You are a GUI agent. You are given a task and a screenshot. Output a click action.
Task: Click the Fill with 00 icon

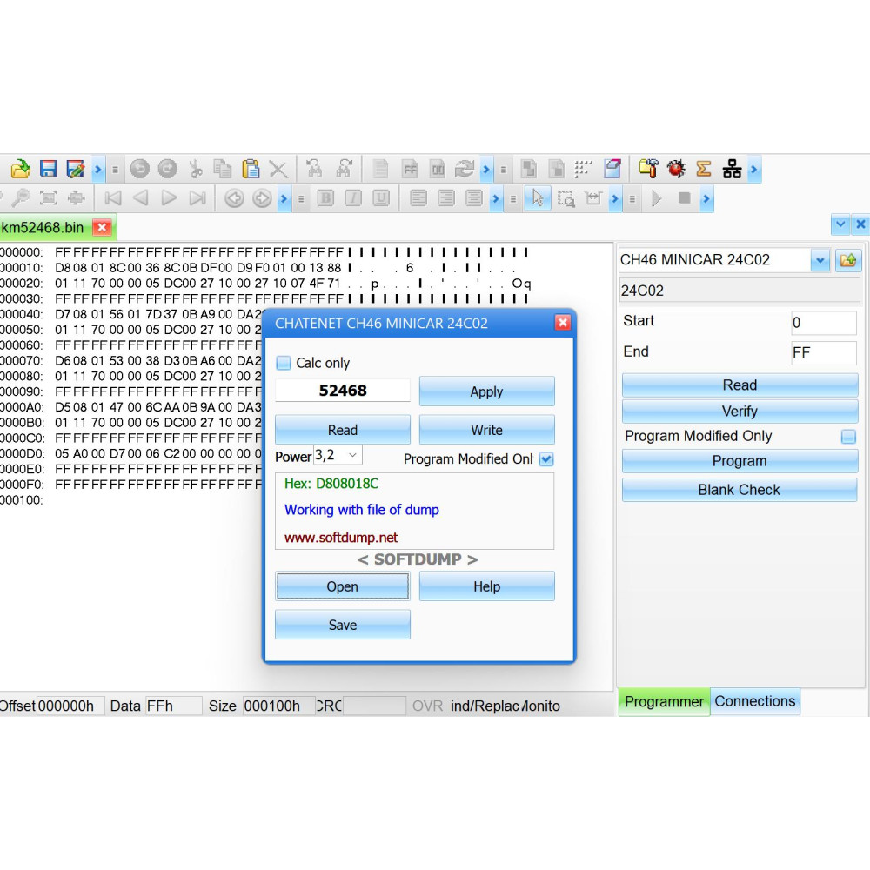438,169
